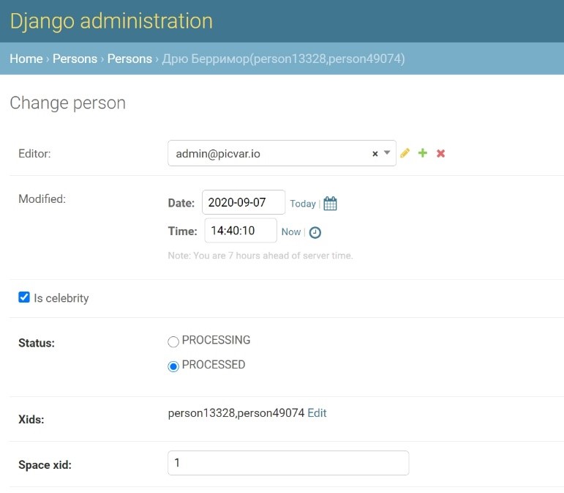
Task: Select the PROCESSED status radio button
Action: click(x=173, y=366)
